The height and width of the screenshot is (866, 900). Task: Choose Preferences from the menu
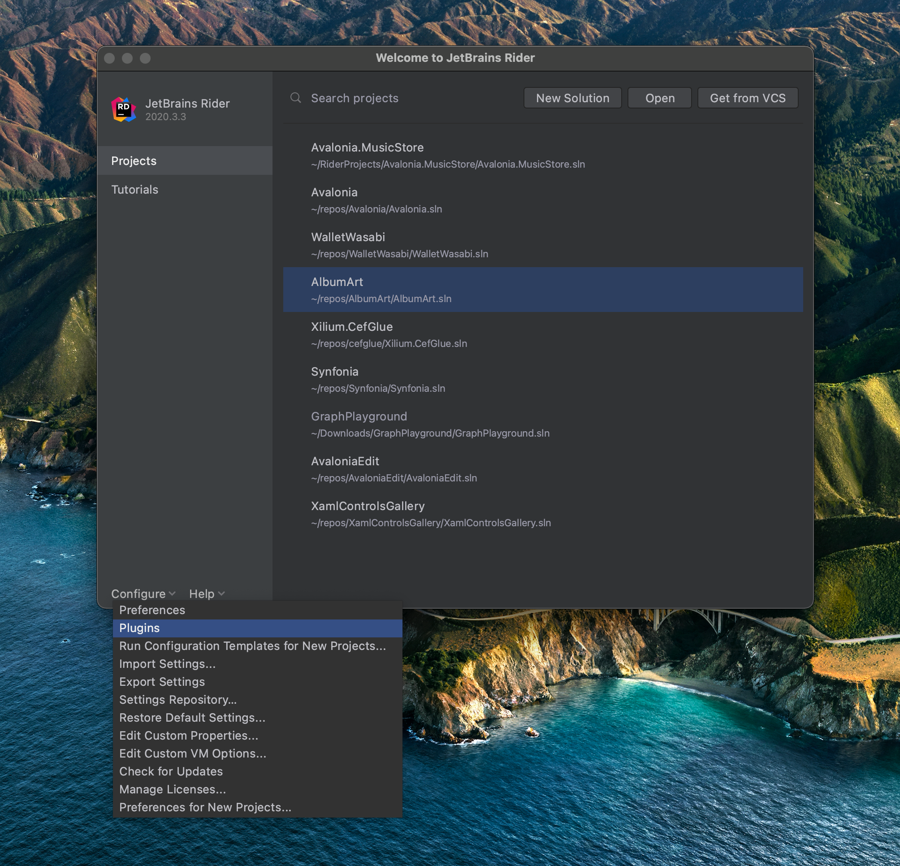[152, 610]
